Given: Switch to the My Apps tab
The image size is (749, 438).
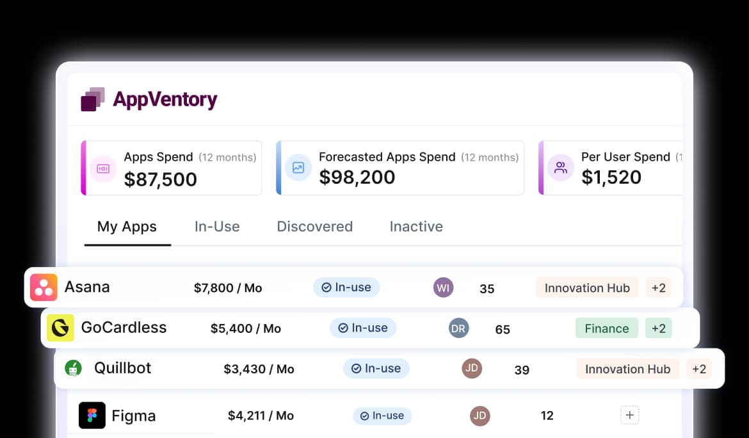Looking at the screenshot, I should tap(127, 227).
